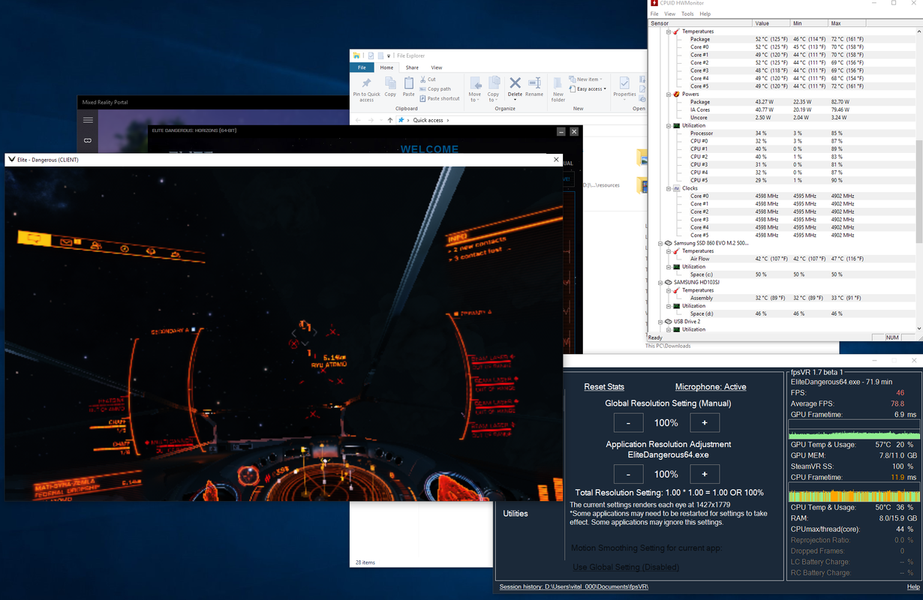Open the Move to dropdown in File Explorer
The image size is (923, 600).
pos(475,89)
